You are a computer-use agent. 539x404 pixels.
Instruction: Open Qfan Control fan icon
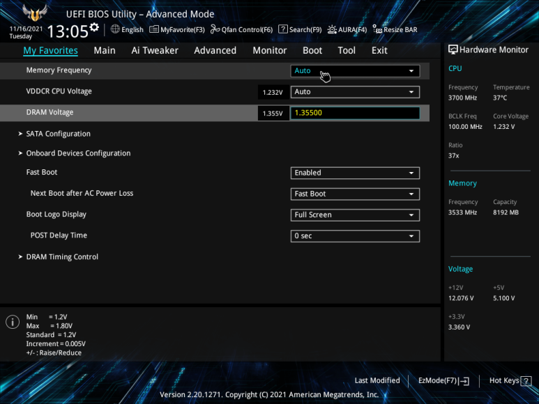(215, 29)
